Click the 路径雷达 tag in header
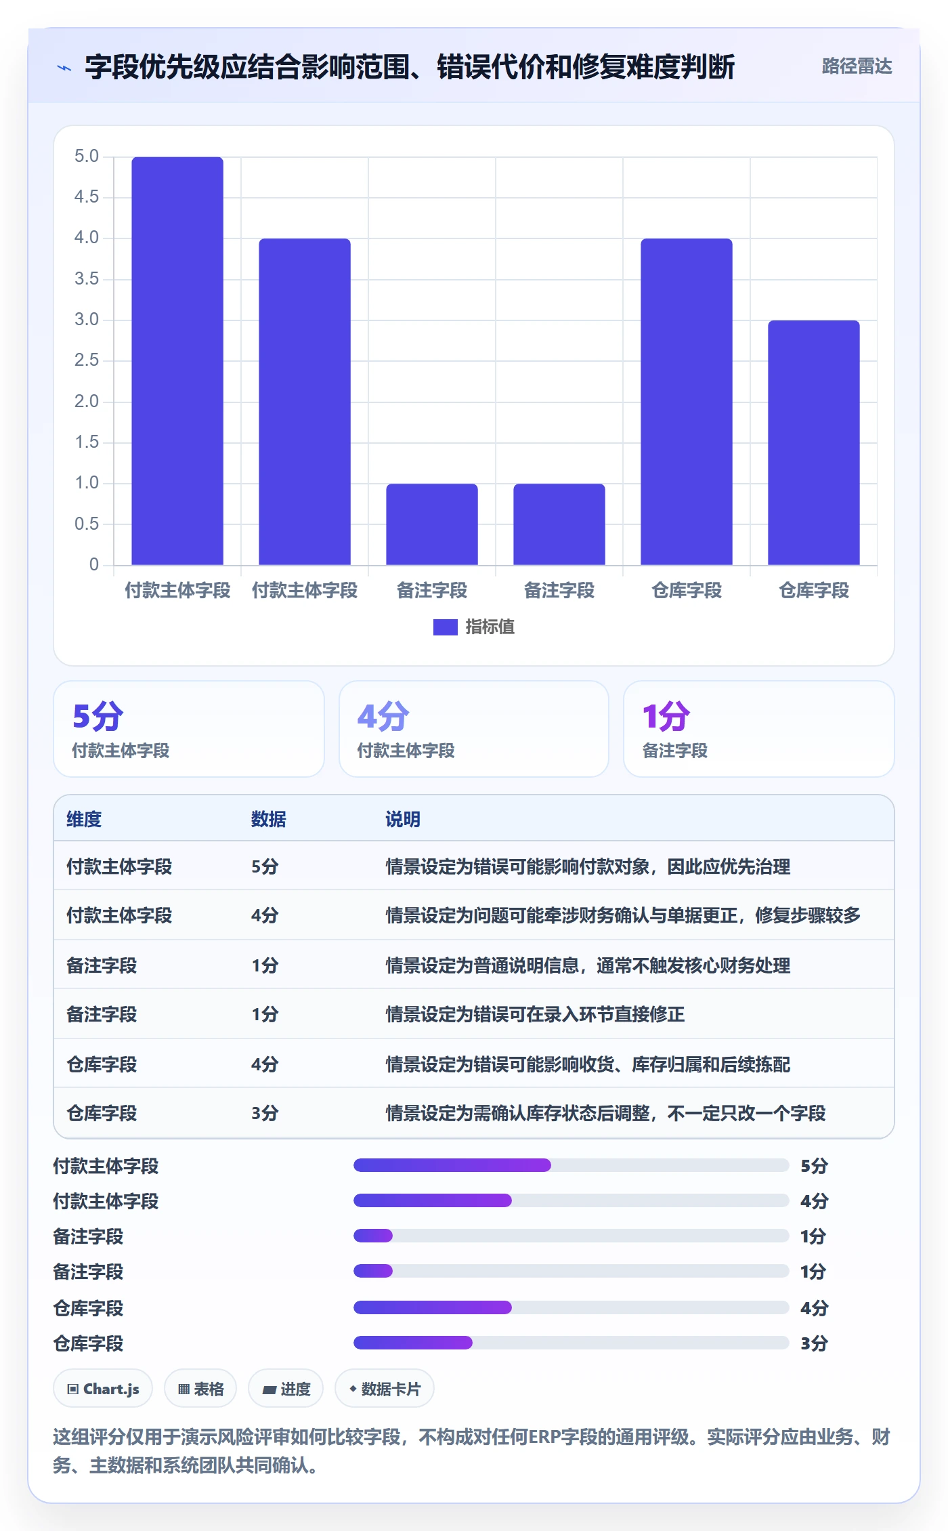The image size is (948, 1531). pyautogui.click(x=857, y=66)
